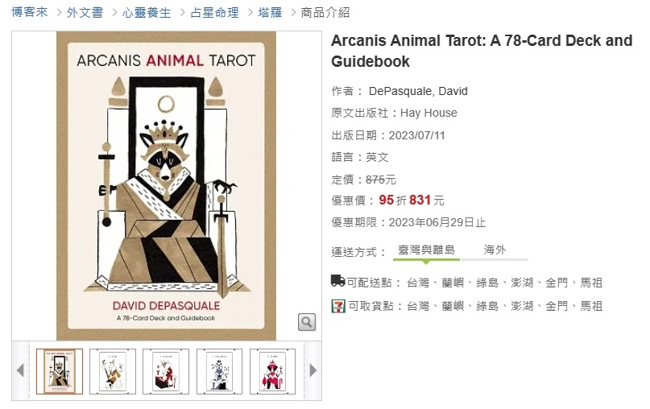Show previous thumbnails with left arrow
Screen dimensions: 650x409
pyautogui.click(x=20, y=370)
